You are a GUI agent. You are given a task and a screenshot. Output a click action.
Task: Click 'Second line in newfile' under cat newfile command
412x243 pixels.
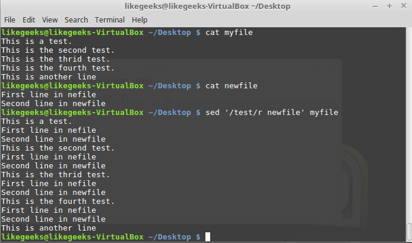(53, 104)
